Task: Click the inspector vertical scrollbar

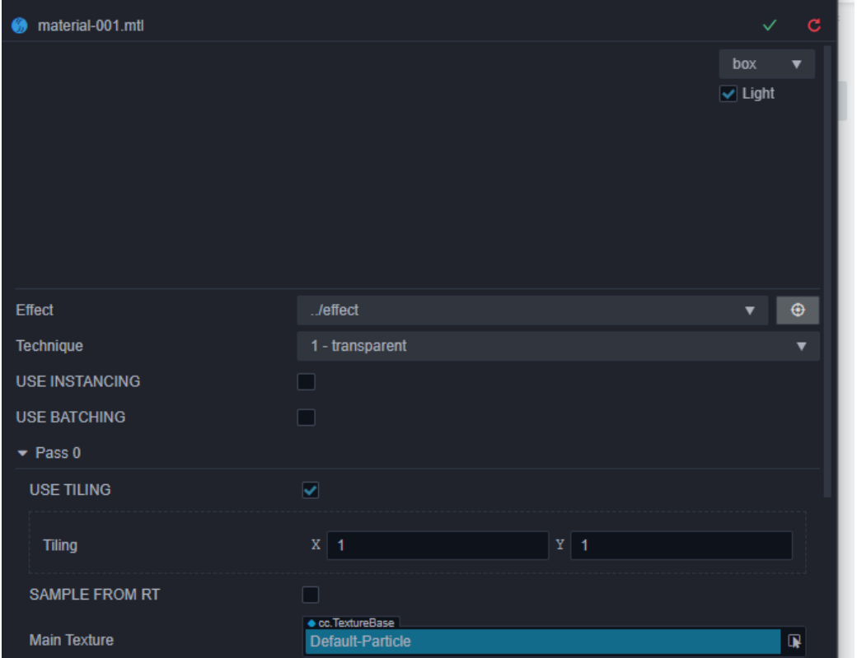Action: (827, 272)
